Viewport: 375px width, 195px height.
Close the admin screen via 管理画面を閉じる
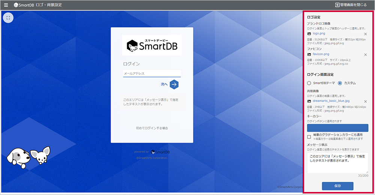pos(351,5)
